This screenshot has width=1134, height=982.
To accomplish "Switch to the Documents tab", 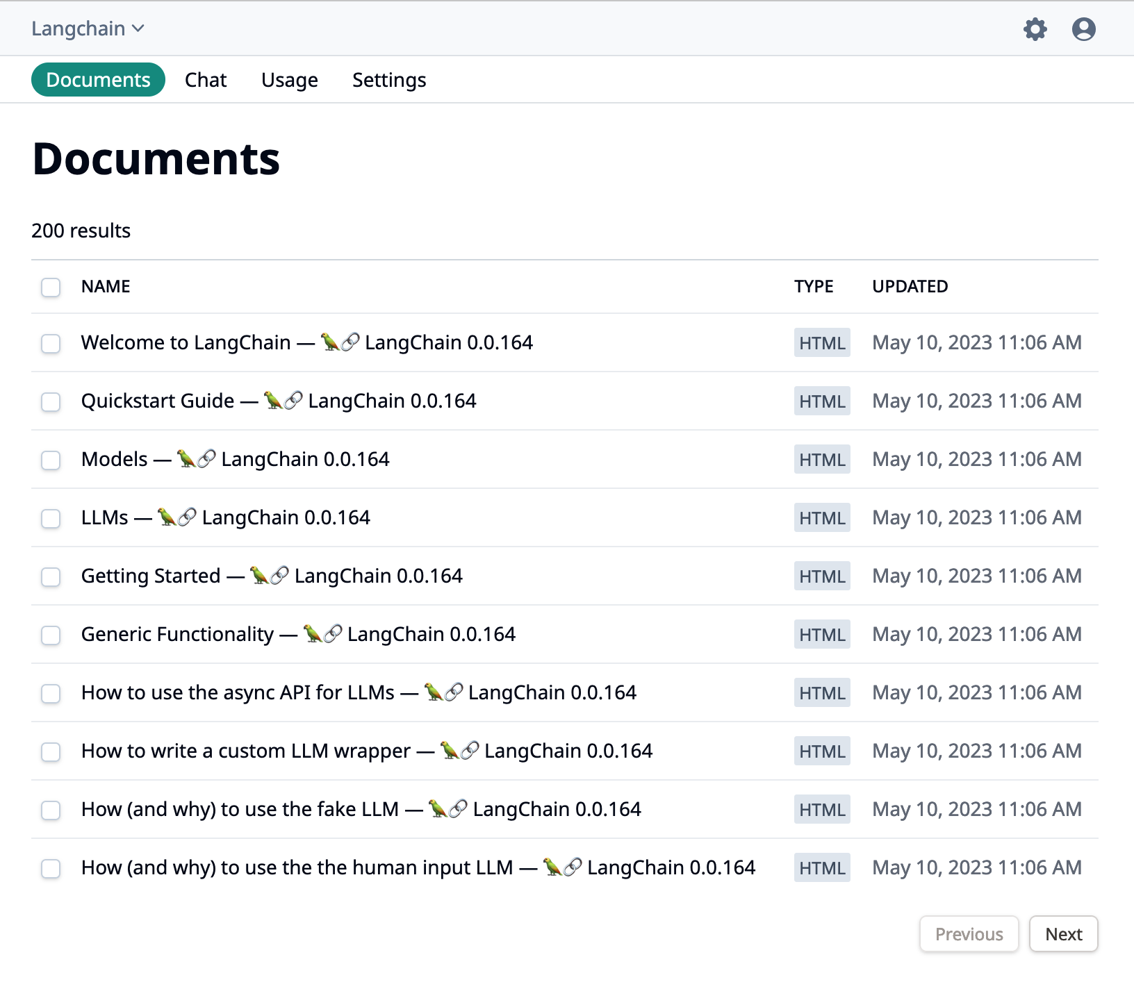I will [x=98, y=80].
